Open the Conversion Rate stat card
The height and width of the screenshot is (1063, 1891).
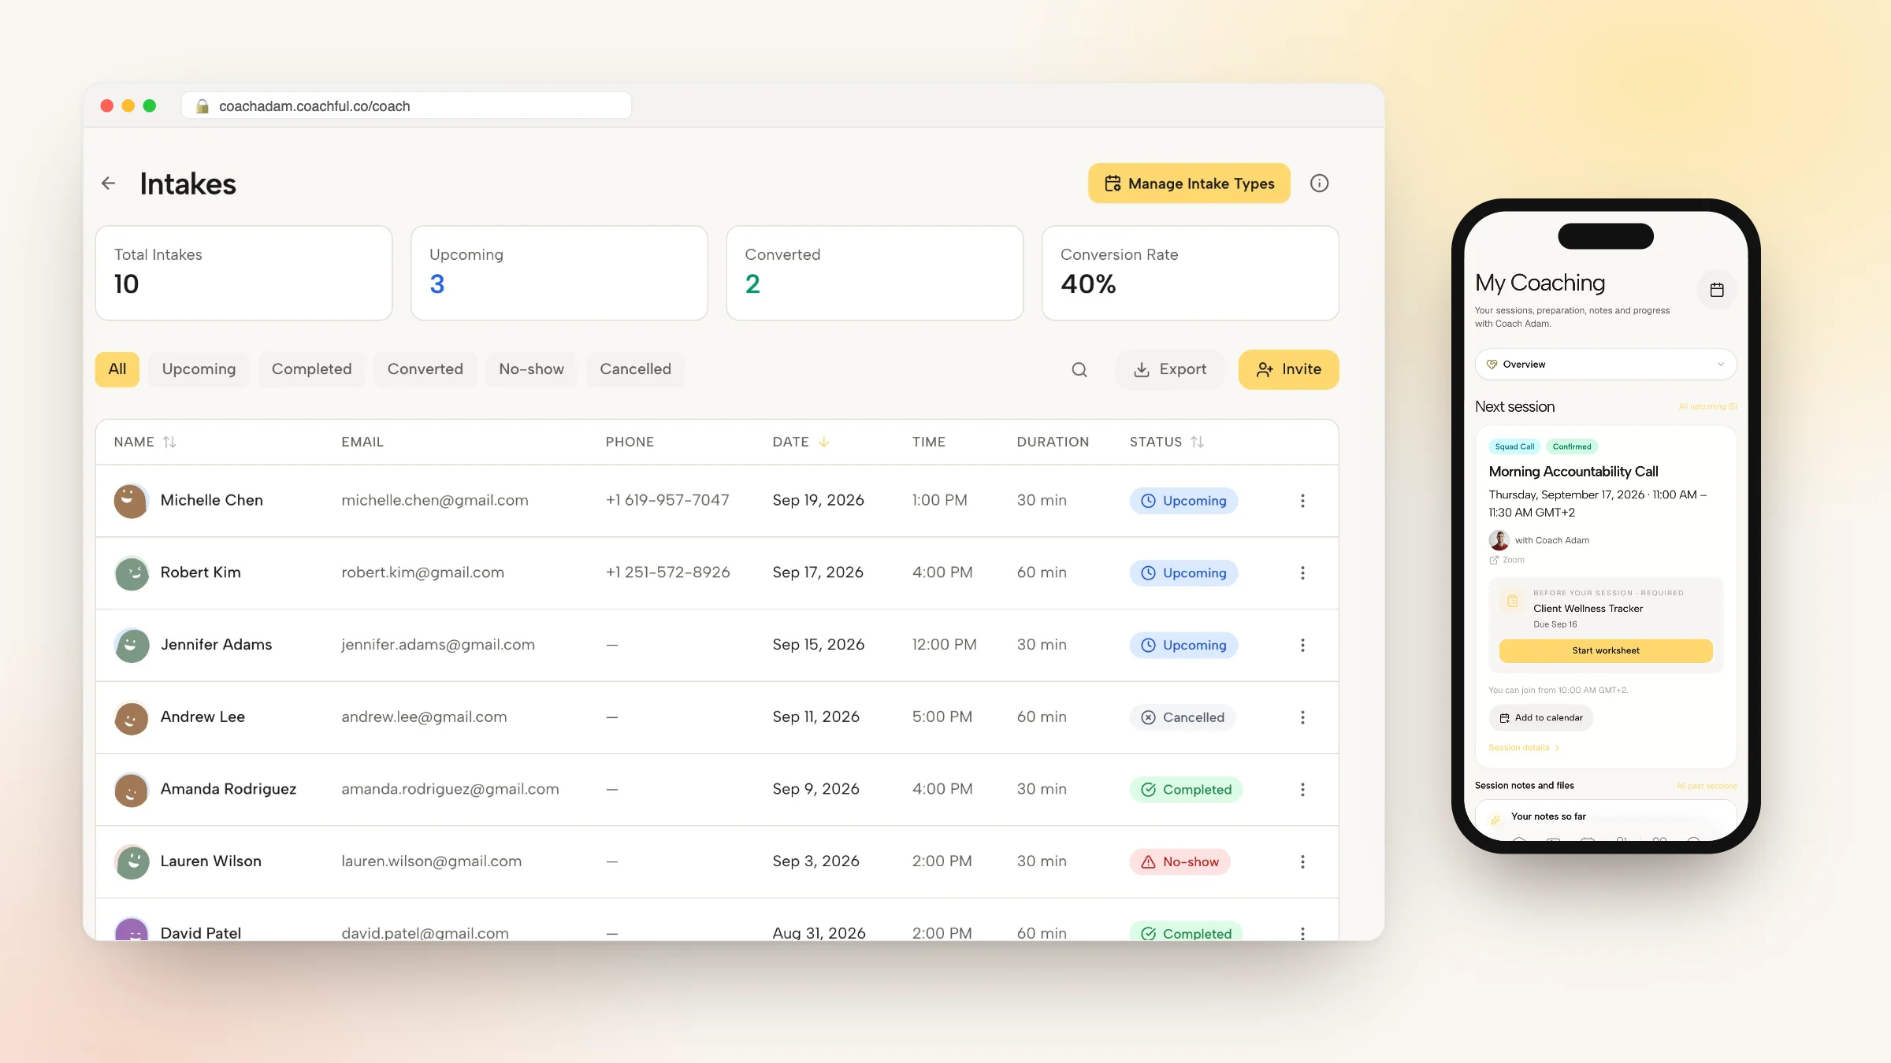coord(1190,273)
